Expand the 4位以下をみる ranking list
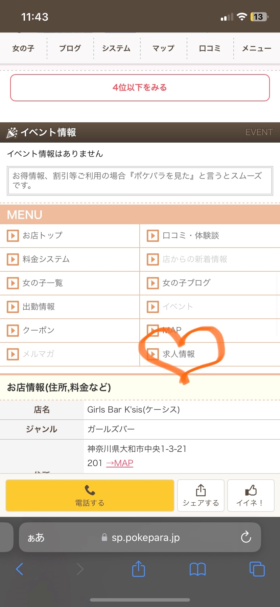Image resolution: width=280 pixels, height=607 pixels. click(140, 88)
